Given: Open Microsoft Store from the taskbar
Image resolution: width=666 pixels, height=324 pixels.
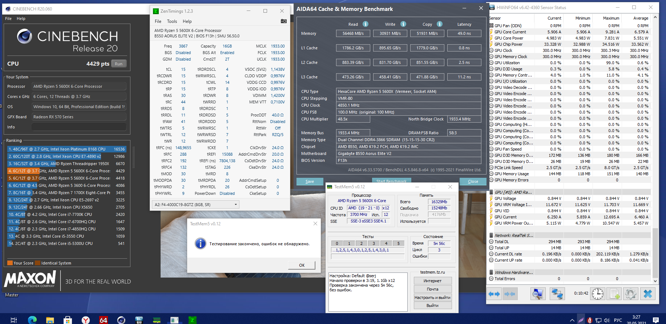Looking at the screenshot, I should pos(68,320).
